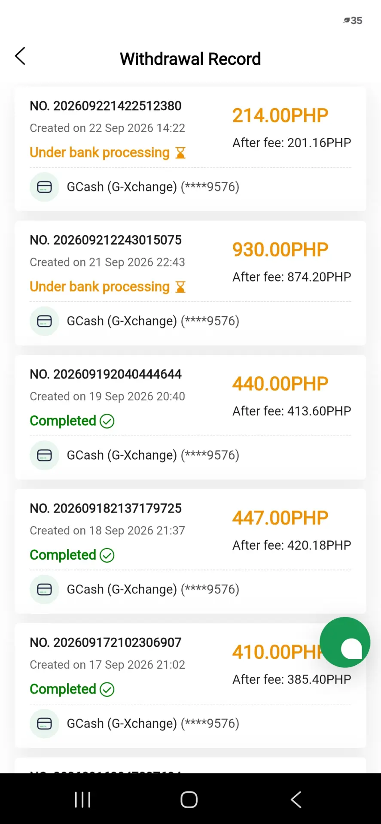
Task: Tap Completed checkmark on 19 Sep record
Action: click(x=107, y=421)
